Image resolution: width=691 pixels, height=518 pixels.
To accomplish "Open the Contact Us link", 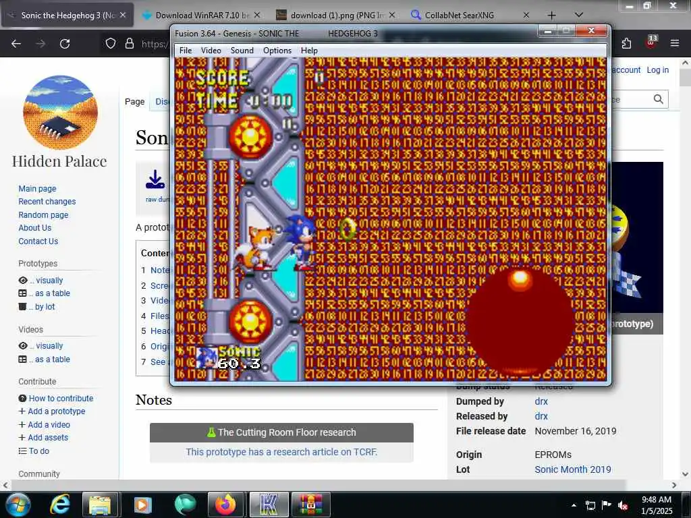I will pyautogui.click(x=38, y=241).
